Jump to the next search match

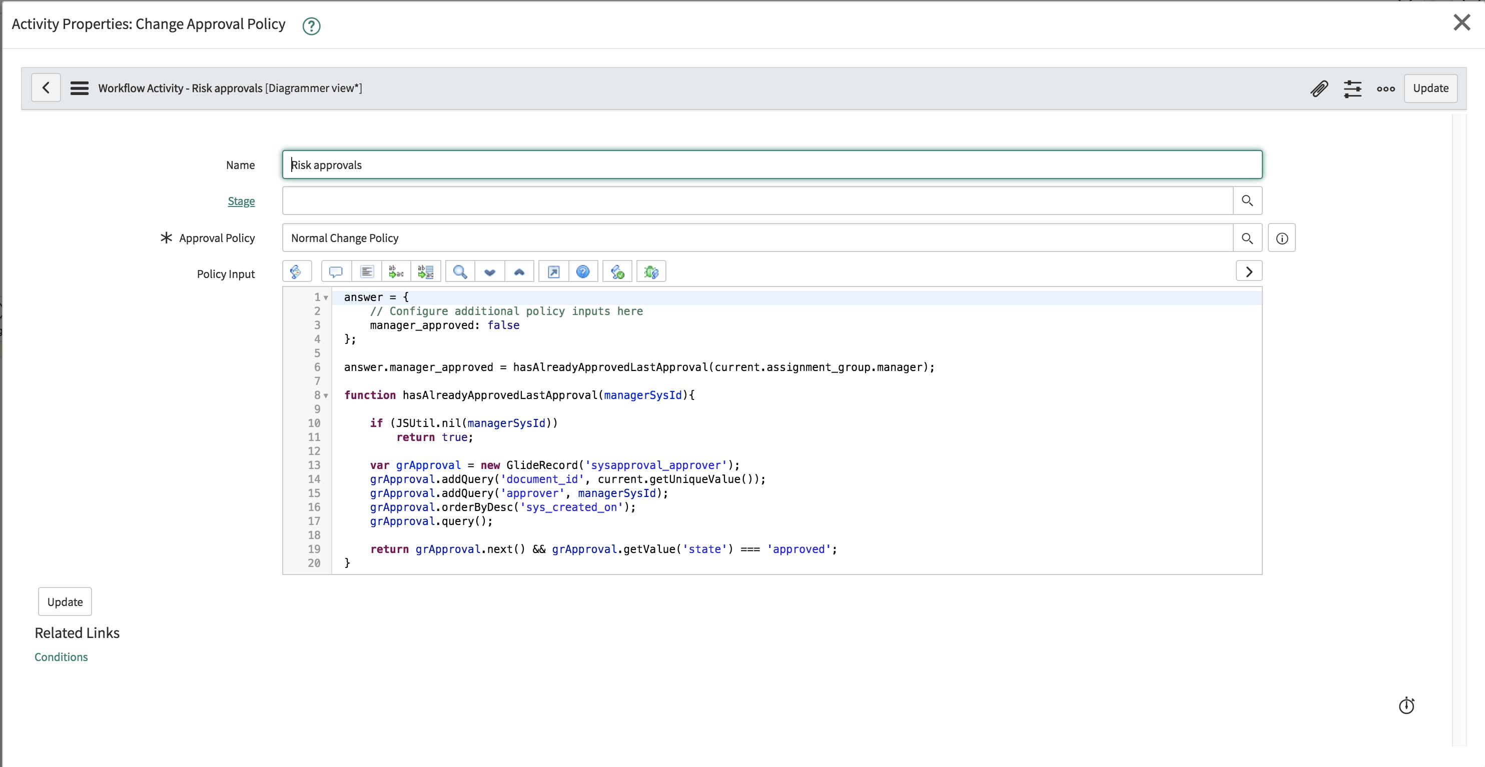(x=489, y=271)
